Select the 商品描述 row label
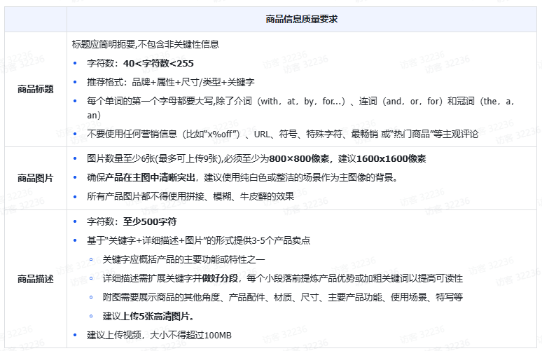 (36, 279)
